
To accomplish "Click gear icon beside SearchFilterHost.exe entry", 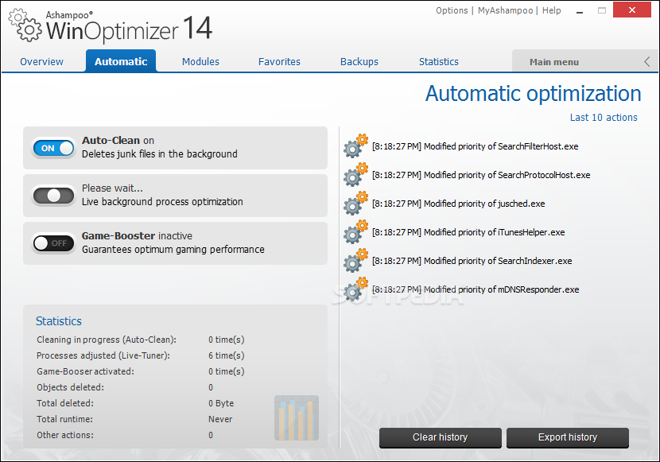I will click(355, 146).
